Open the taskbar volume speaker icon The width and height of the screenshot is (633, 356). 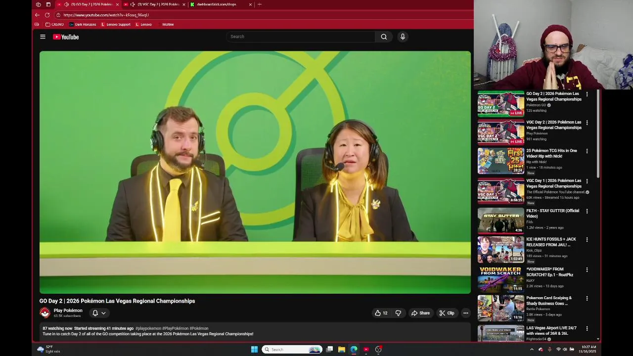pyautogui.click(x=565, y=350)
